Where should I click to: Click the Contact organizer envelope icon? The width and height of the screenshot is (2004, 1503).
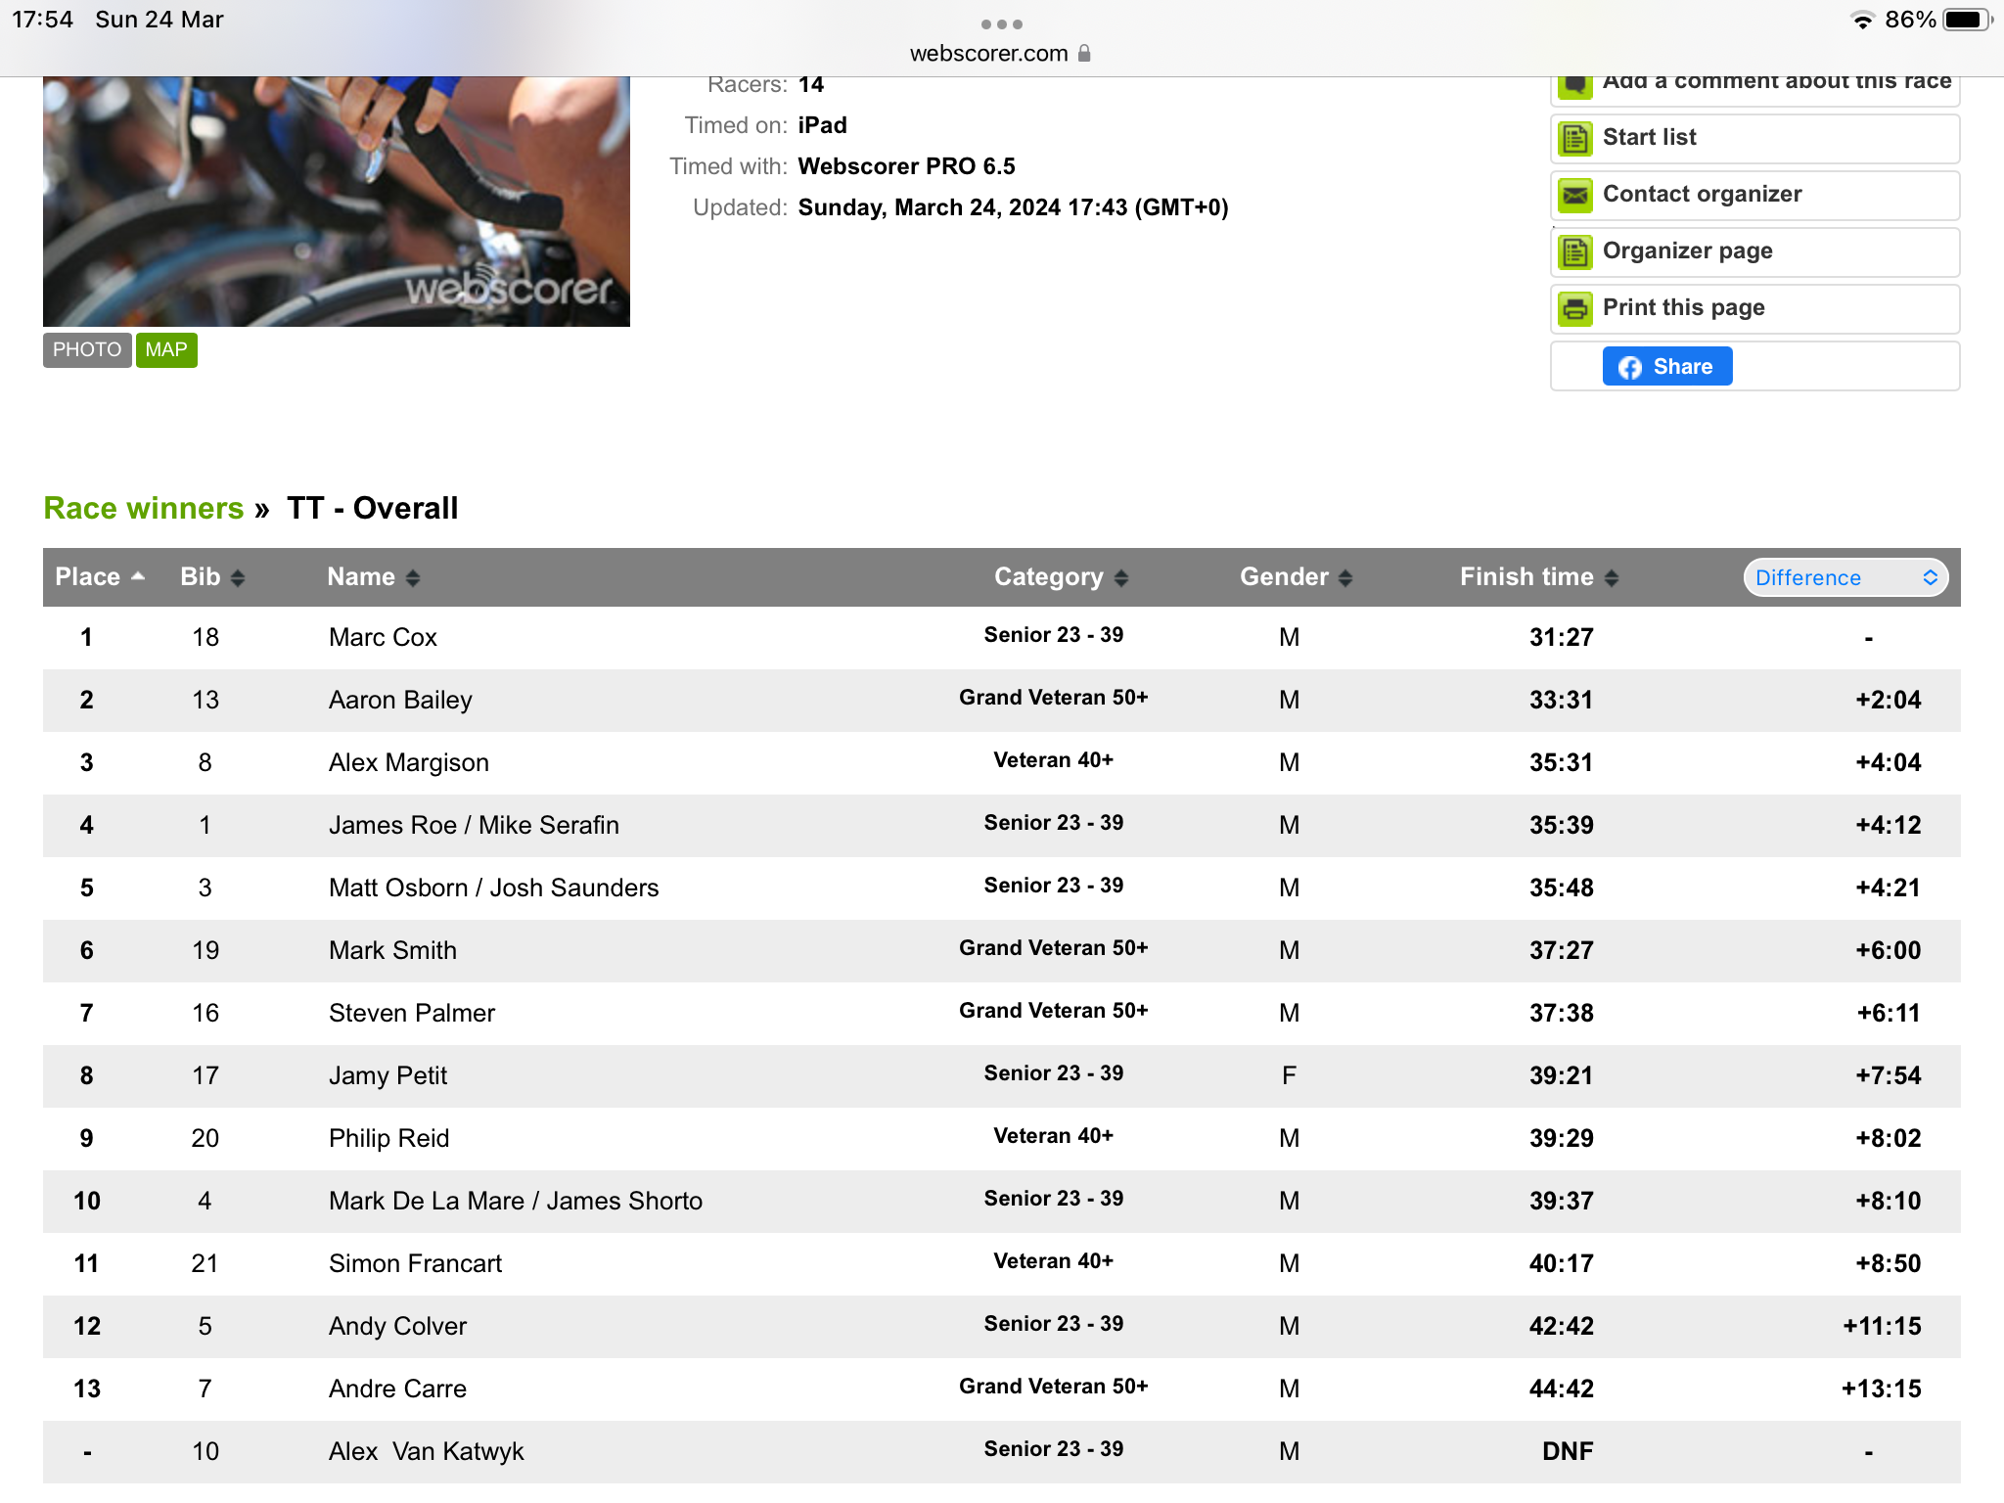pos(1575,196)
